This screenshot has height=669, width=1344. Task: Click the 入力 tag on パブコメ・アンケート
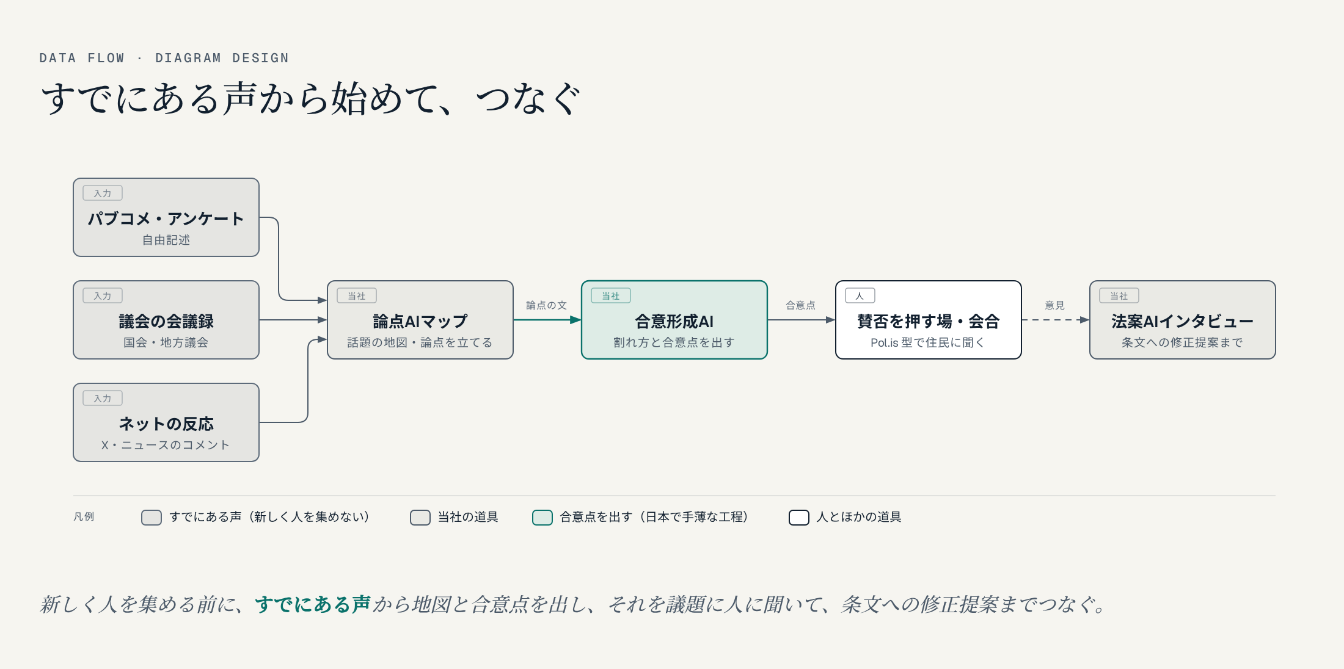click(x=103, y=193)
